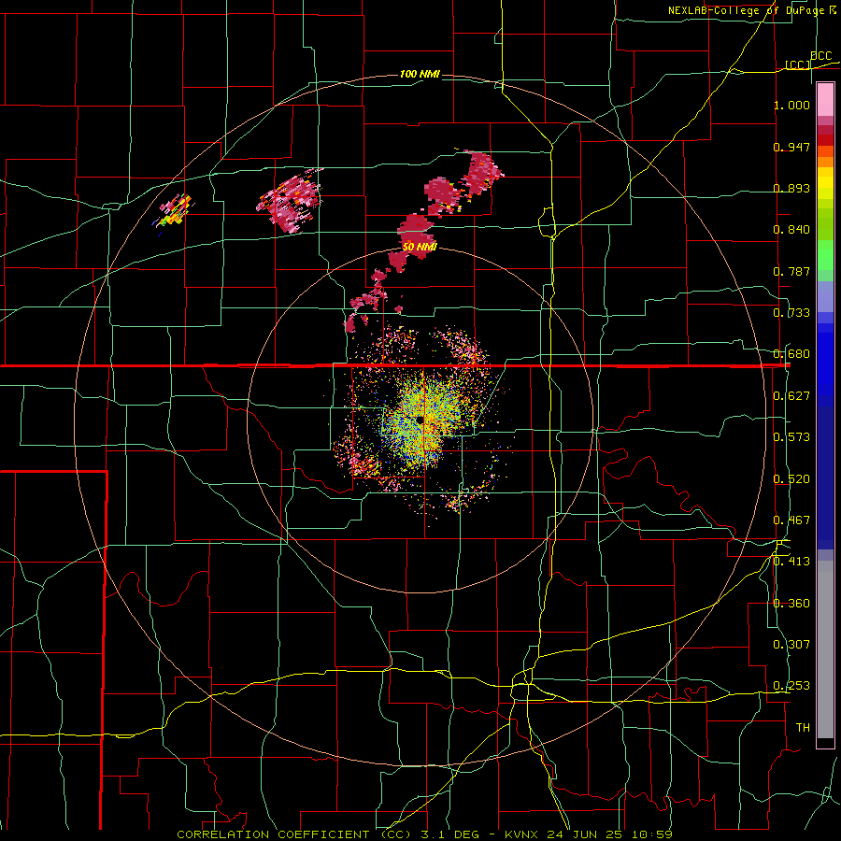Select the 0.520 legend value
841x841 pixels.
point(791,479)
